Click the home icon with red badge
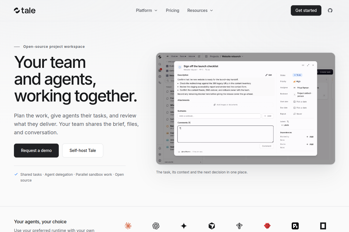Image resolution: width=349 pixels, height=232 pixels. point(160,70)
